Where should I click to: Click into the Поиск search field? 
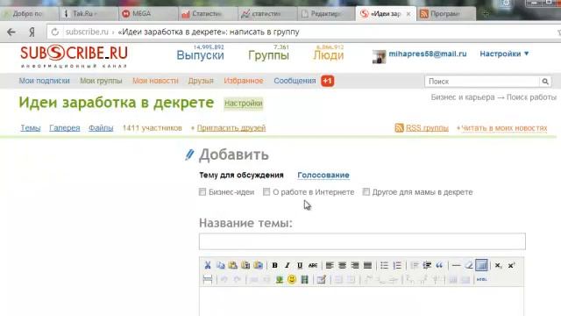(482, 82)
